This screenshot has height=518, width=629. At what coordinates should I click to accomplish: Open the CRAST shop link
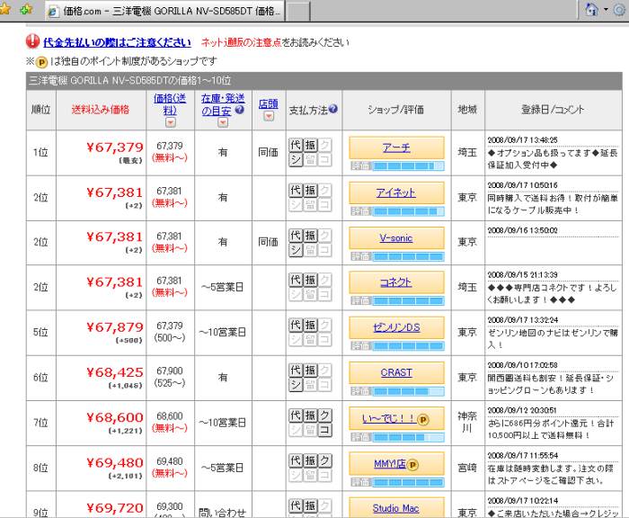(x=396, y=372)
